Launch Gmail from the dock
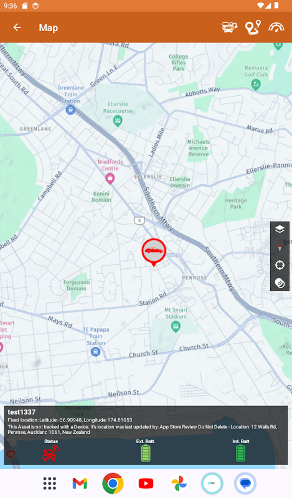 click(x=80, y=484)
